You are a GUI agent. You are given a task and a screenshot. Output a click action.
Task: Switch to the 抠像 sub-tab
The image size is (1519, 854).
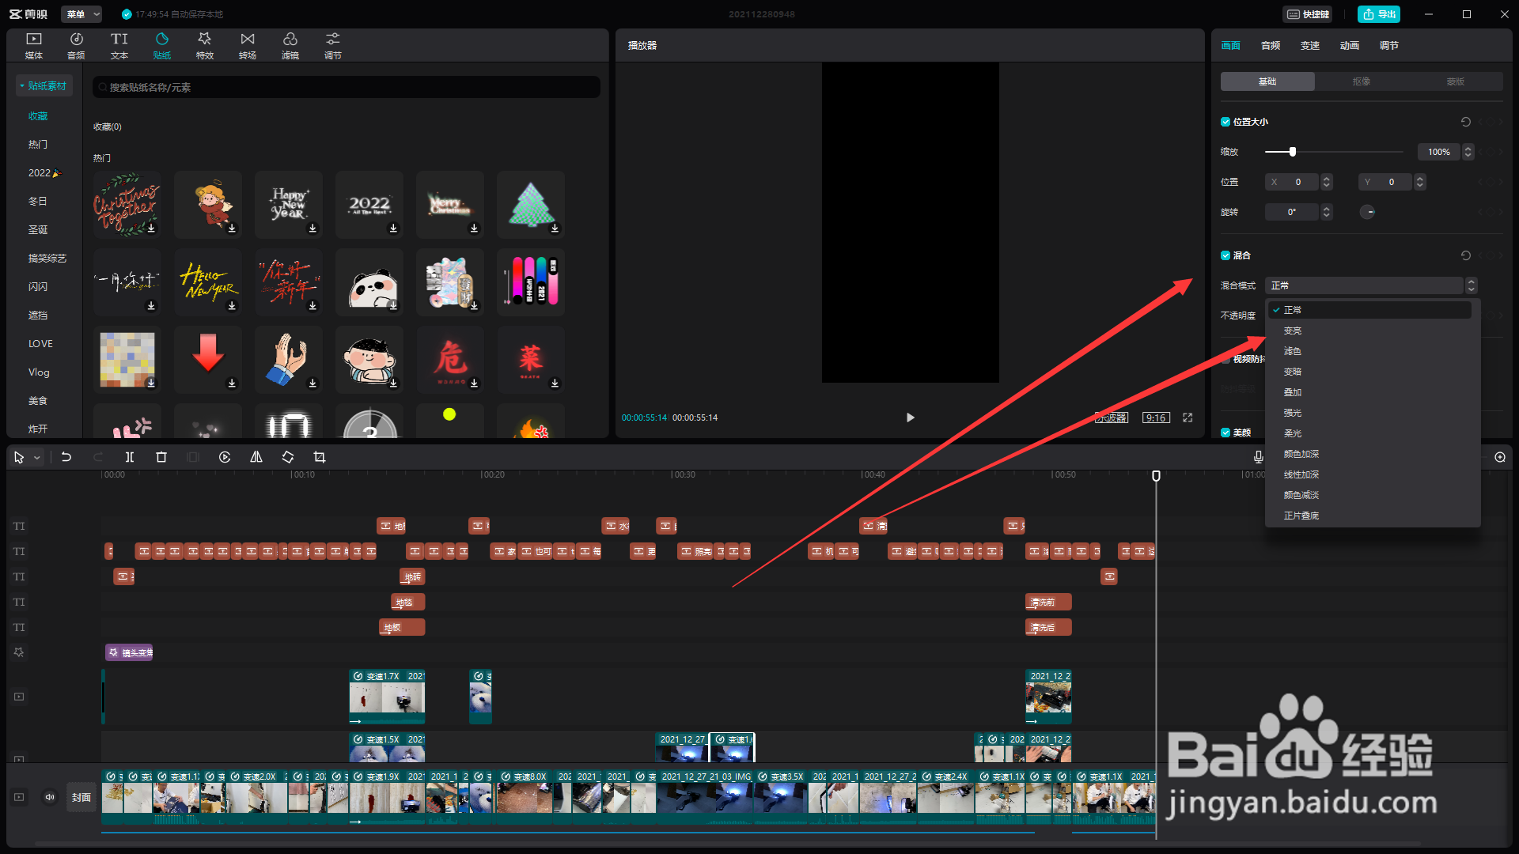pos(1361,81)
